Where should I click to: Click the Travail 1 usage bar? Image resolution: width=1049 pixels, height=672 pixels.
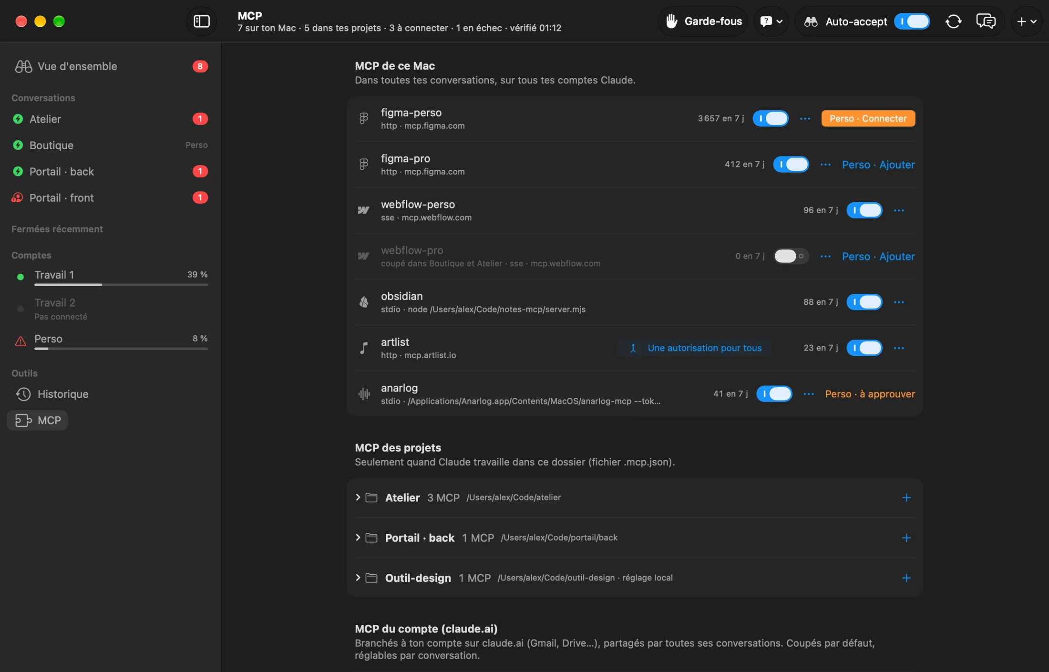coord(121,285)
